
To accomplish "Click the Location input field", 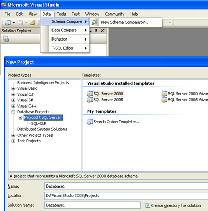I will click(x=126, y=196).
